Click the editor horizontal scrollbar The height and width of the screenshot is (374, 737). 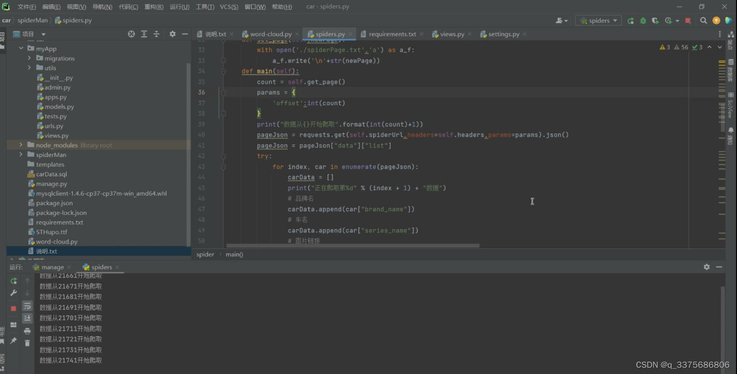click(x=353, y=245)
